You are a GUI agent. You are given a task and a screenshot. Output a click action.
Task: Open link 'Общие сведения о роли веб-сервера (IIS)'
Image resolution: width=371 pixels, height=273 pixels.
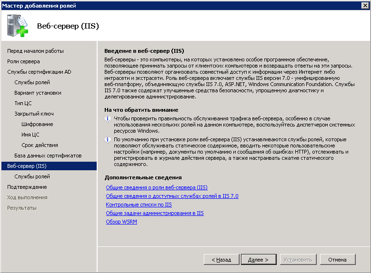coord(157,187)
